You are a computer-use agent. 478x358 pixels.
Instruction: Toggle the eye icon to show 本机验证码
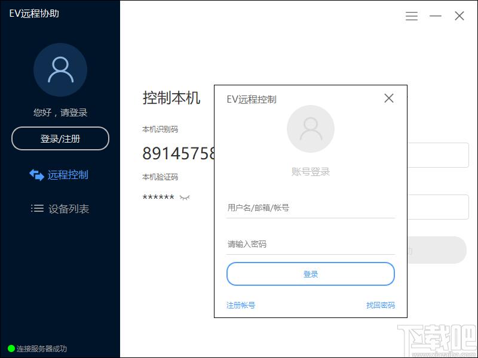pos(185,197)
